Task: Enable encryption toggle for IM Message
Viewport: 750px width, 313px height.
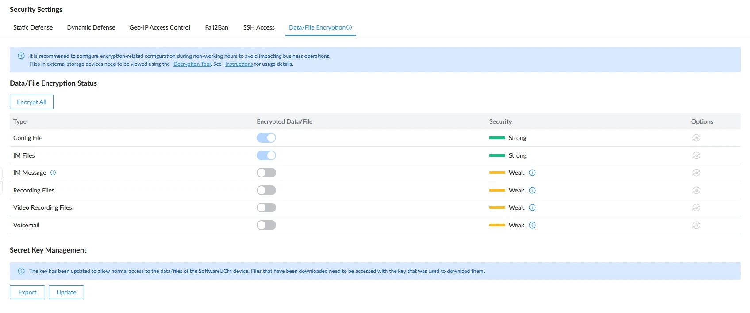Action: (x=266, y=173)
